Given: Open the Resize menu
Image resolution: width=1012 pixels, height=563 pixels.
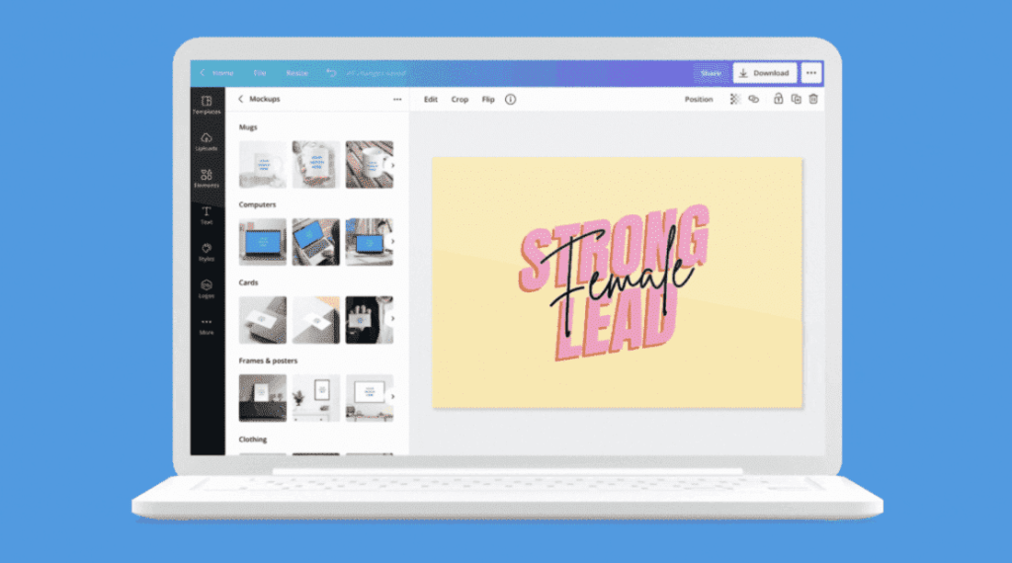Looking at the screenshot, I should [x=296, y=73].
